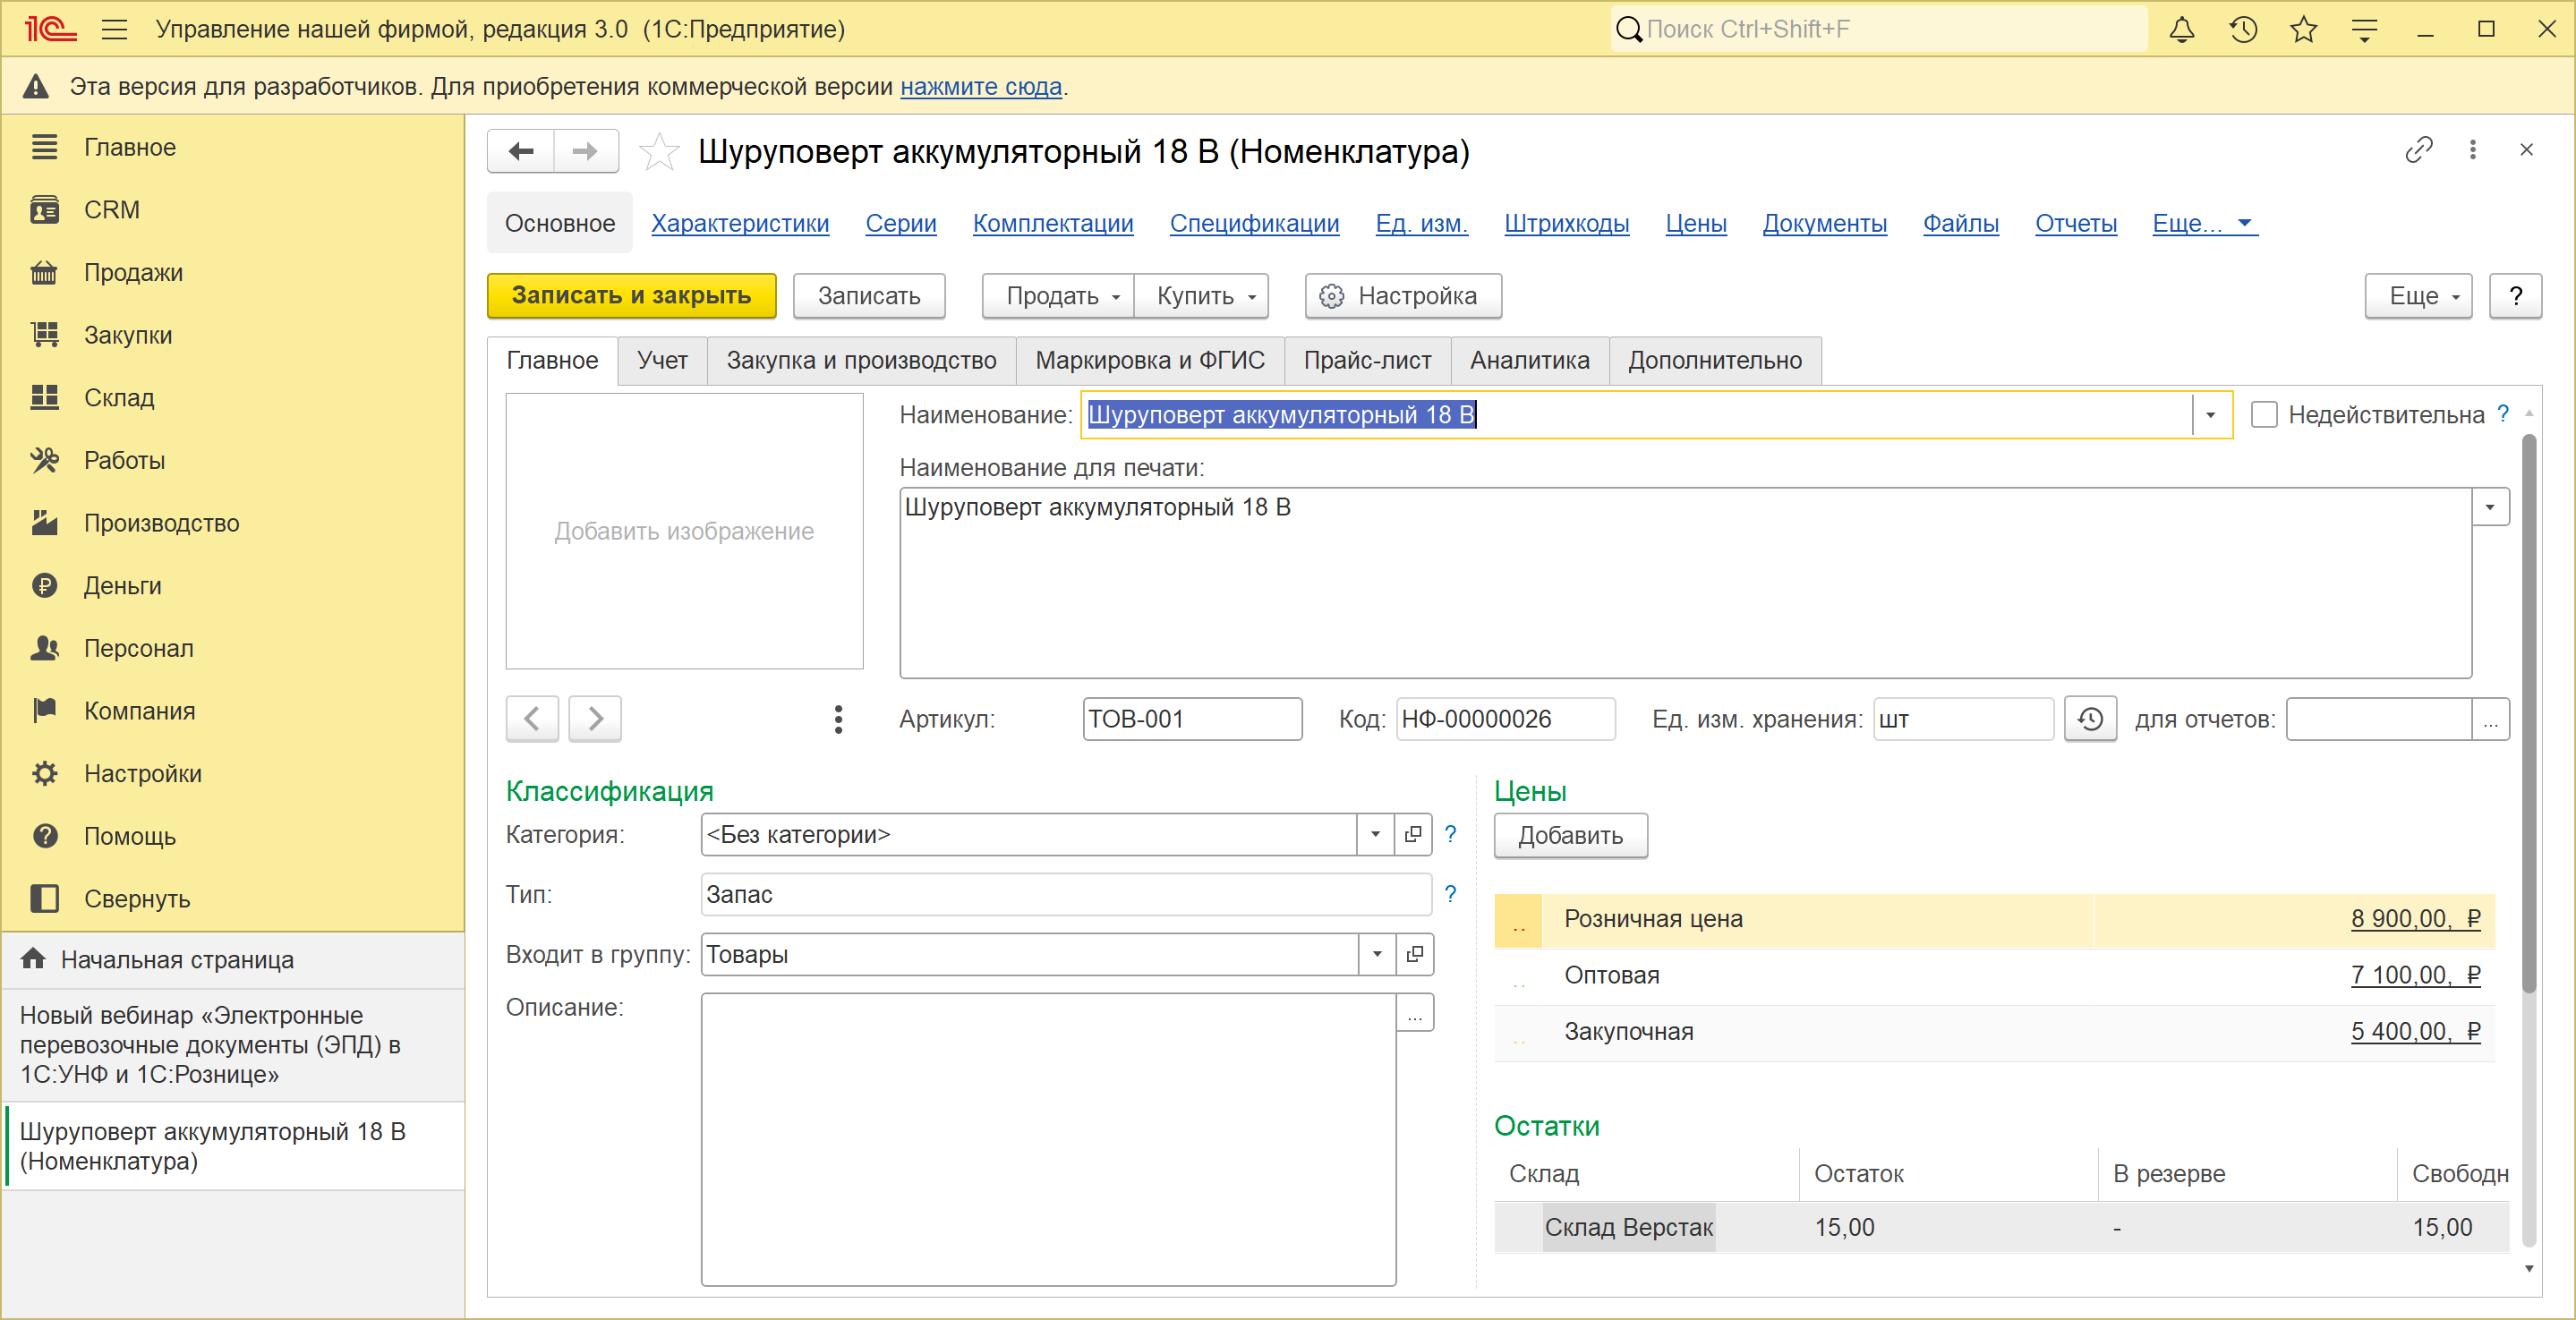Open the Главное section in sidebar
Image resolution: width=2576 pixels, height=1320 pixels.
pyautogui.click(x=232, y=147)
